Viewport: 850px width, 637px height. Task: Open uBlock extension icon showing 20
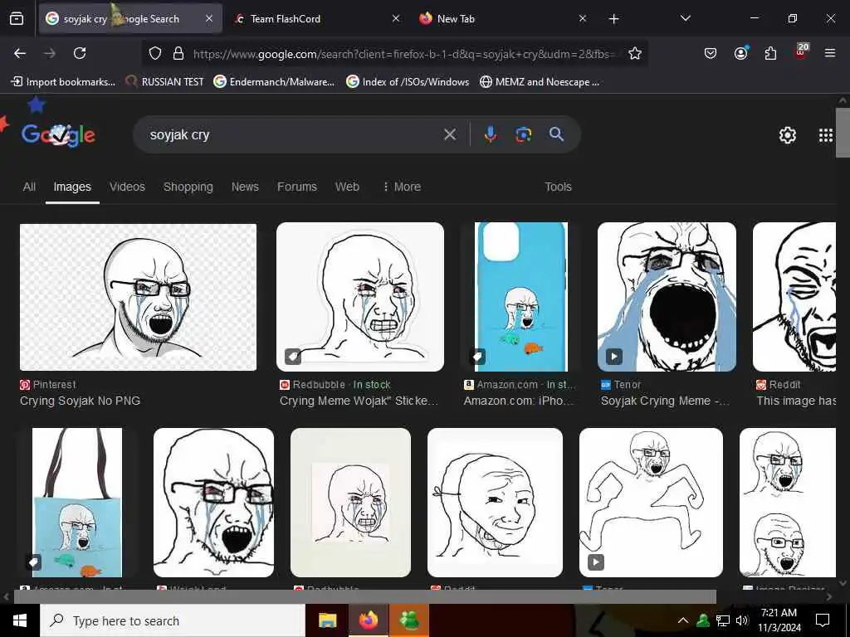(801, 52)
